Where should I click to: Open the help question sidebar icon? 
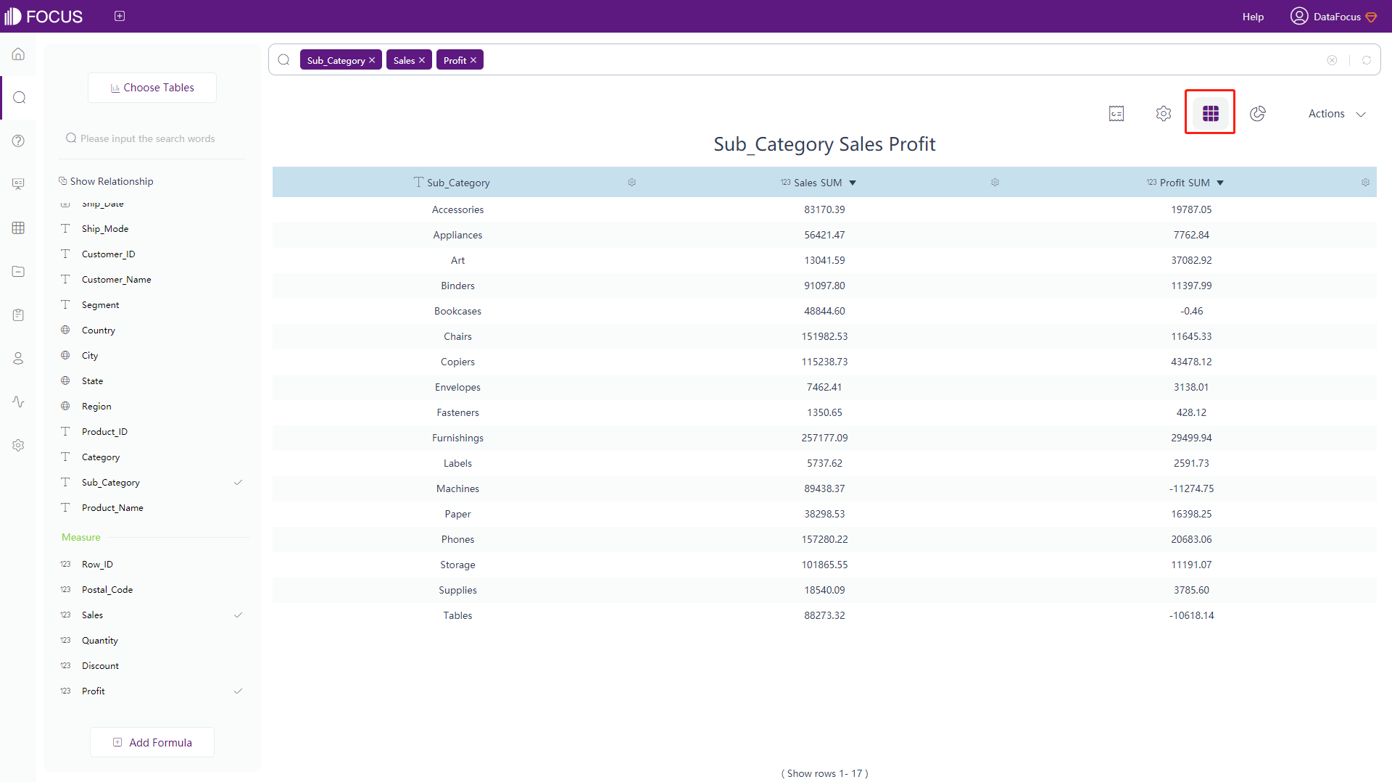[19, 141]
